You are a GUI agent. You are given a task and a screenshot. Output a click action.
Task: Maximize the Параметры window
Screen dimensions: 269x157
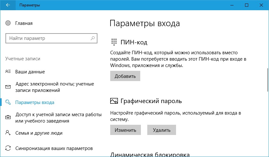(247, 5)
